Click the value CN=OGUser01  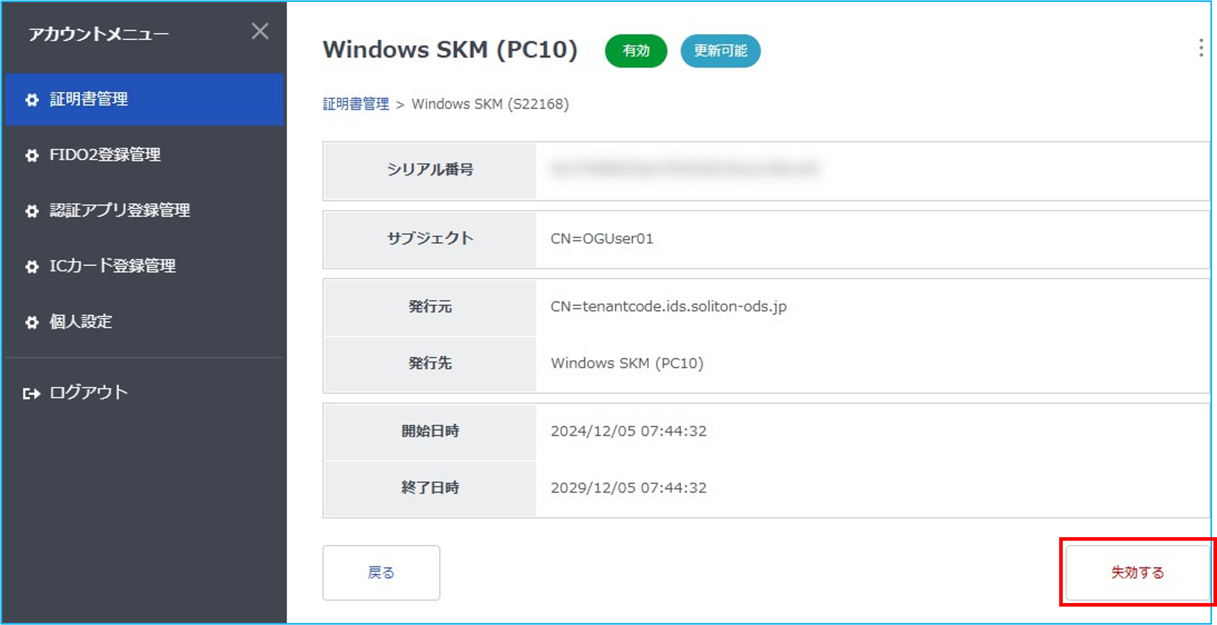pos(602,239)
